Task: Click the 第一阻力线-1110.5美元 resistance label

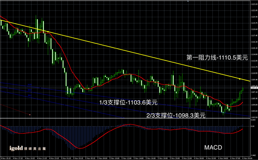Action: tap(217, 58)
